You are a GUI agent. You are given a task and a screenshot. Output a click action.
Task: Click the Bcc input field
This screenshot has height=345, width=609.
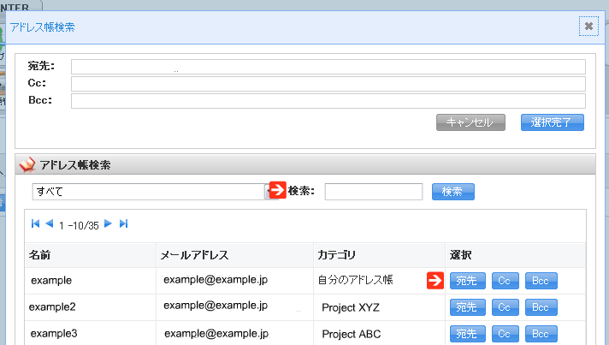click(x=328, y=101)
